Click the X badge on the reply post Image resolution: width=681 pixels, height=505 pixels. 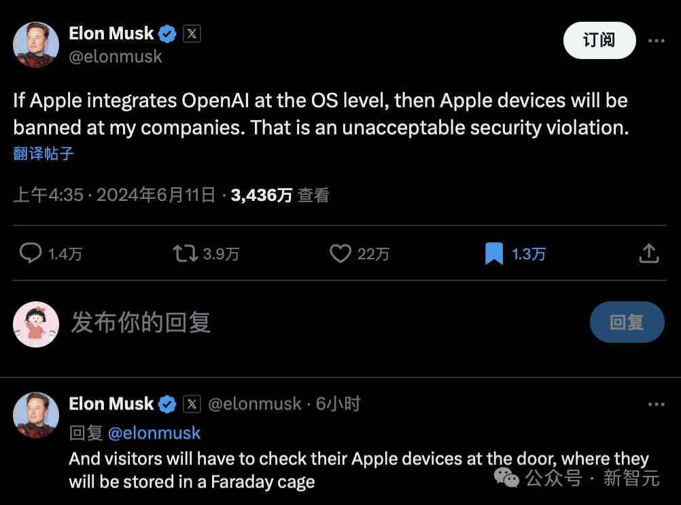point(192,405)
